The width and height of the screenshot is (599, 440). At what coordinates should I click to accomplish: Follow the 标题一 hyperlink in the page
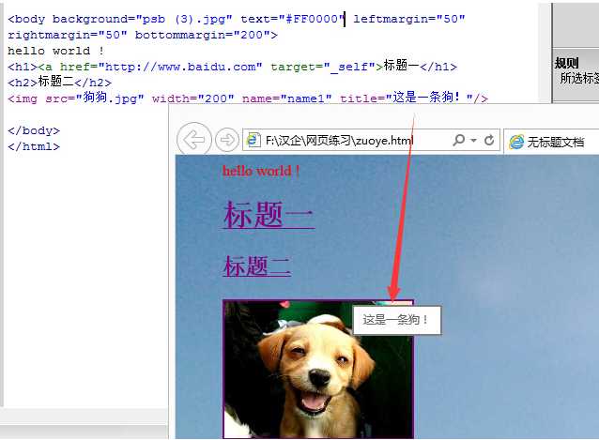pos(269,215)
